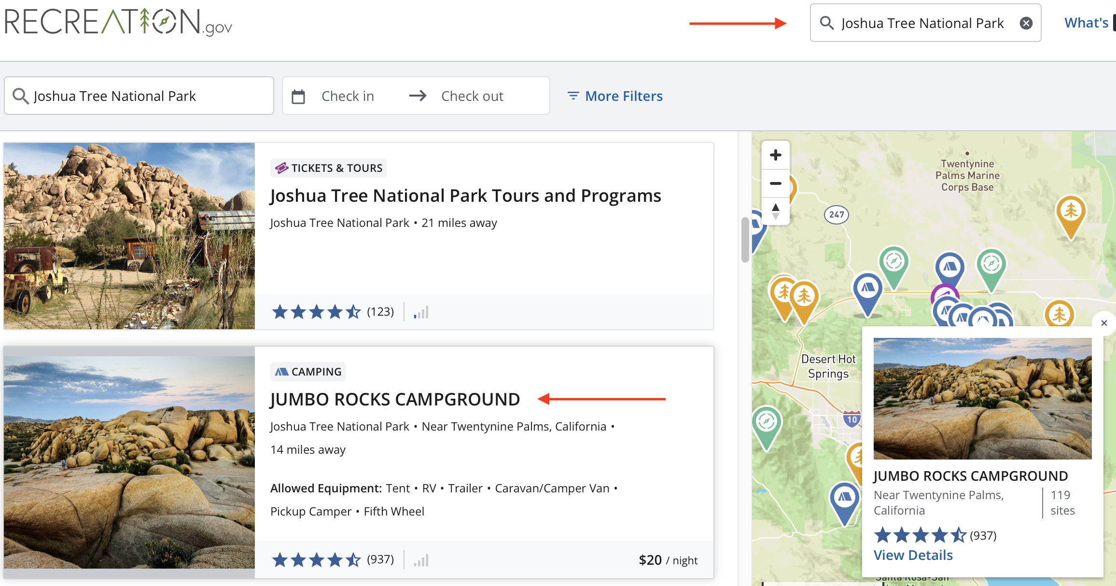The height and width of the screenshot is (586, 1116).
Task: Click the results list scrollbar handle
Action: 745,239
